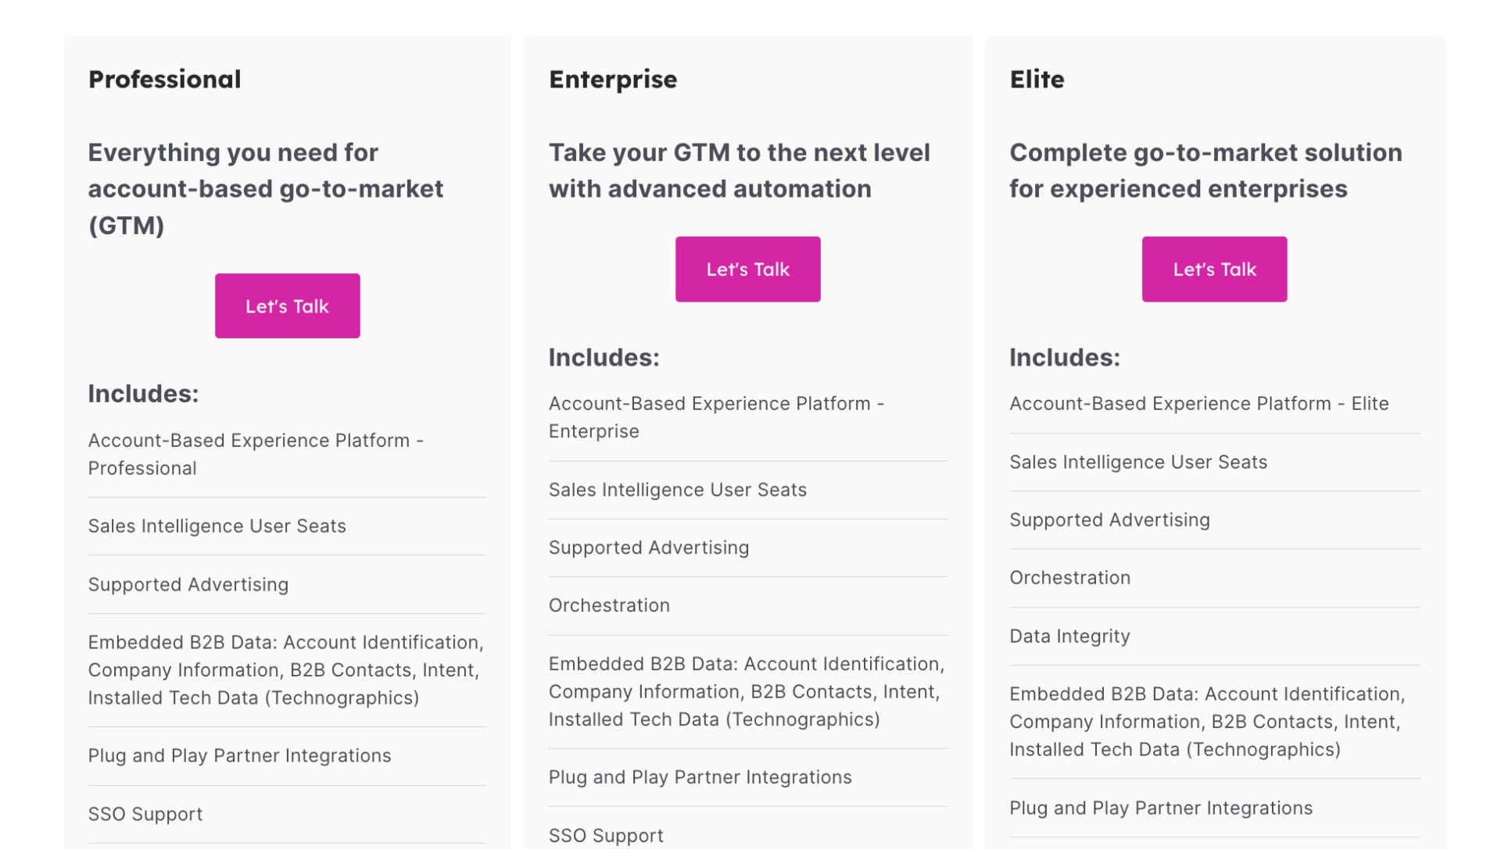Click Let's Talk under Elite plan

(1214, 269)
